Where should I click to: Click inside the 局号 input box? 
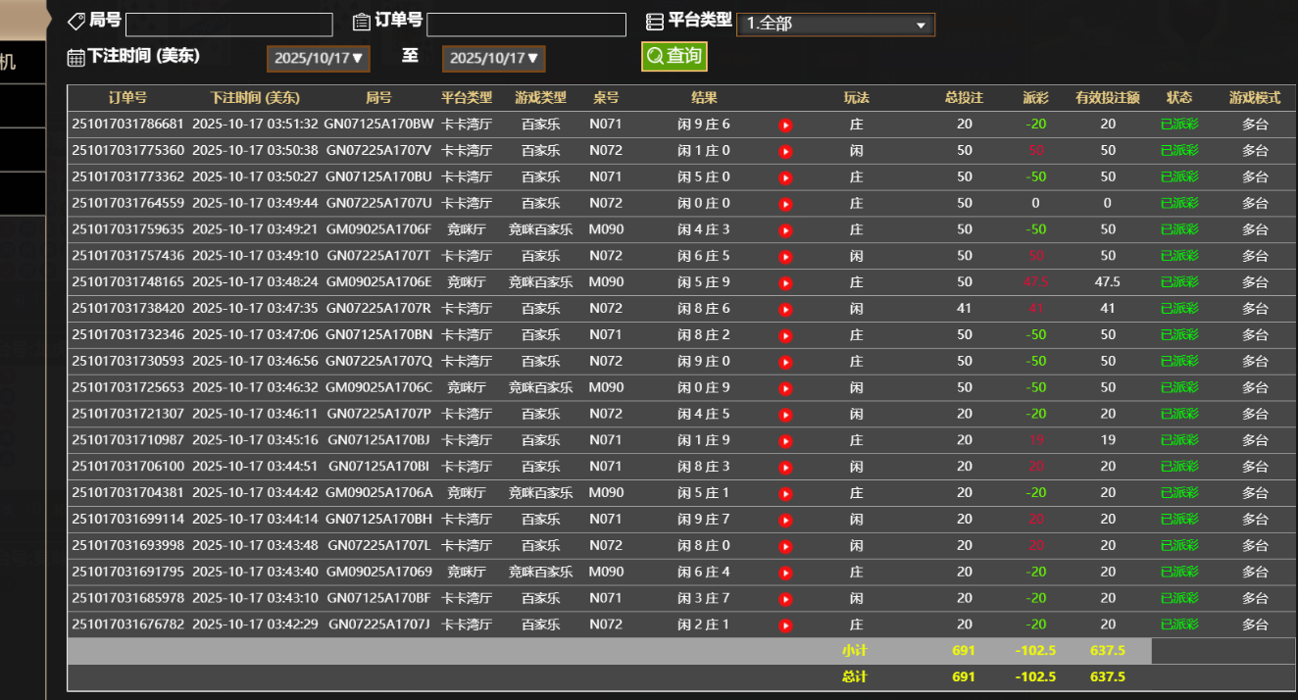click(228, 24)
